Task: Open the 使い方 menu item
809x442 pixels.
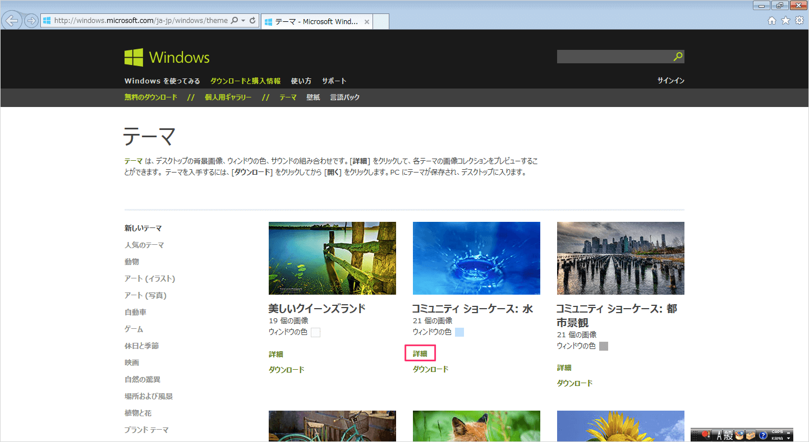Action: (x=301, y=81)
